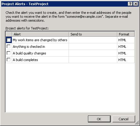This screenshot has height=126, width=140.
Task: Tick the 'A build quality changes' checkbox
Action: (8, 53)
